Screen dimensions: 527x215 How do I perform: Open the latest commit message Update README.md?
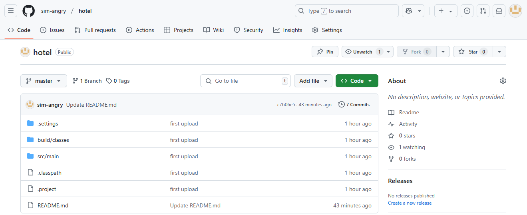pos(91,105)
